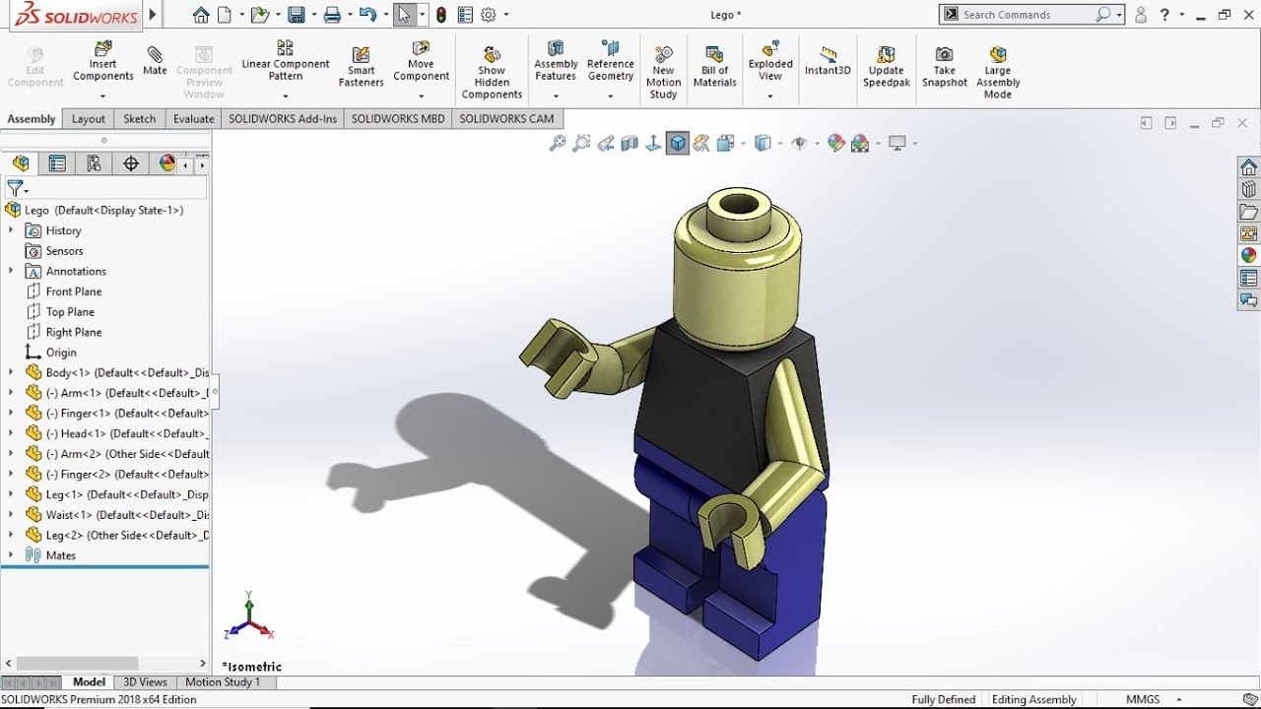Open the Appearances task pane tab
The image size is (1261, 709).
tap(1248, 256)
